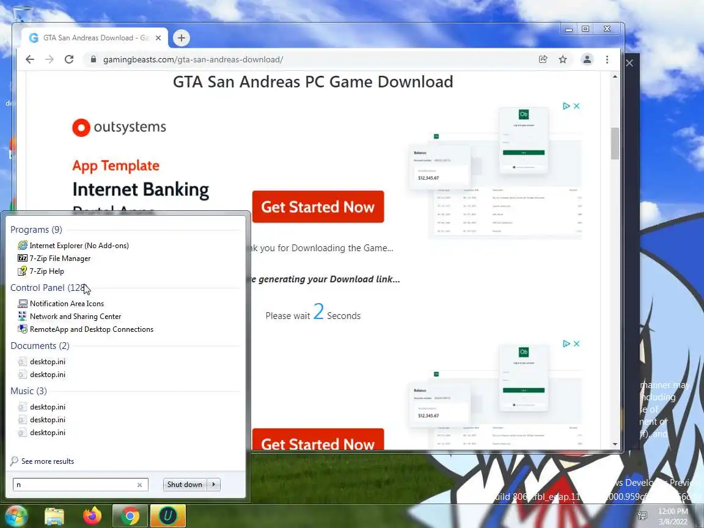This screenshot has height=528, width=704.
Task: Click the Music (3) heading
Action: (29, 391)
